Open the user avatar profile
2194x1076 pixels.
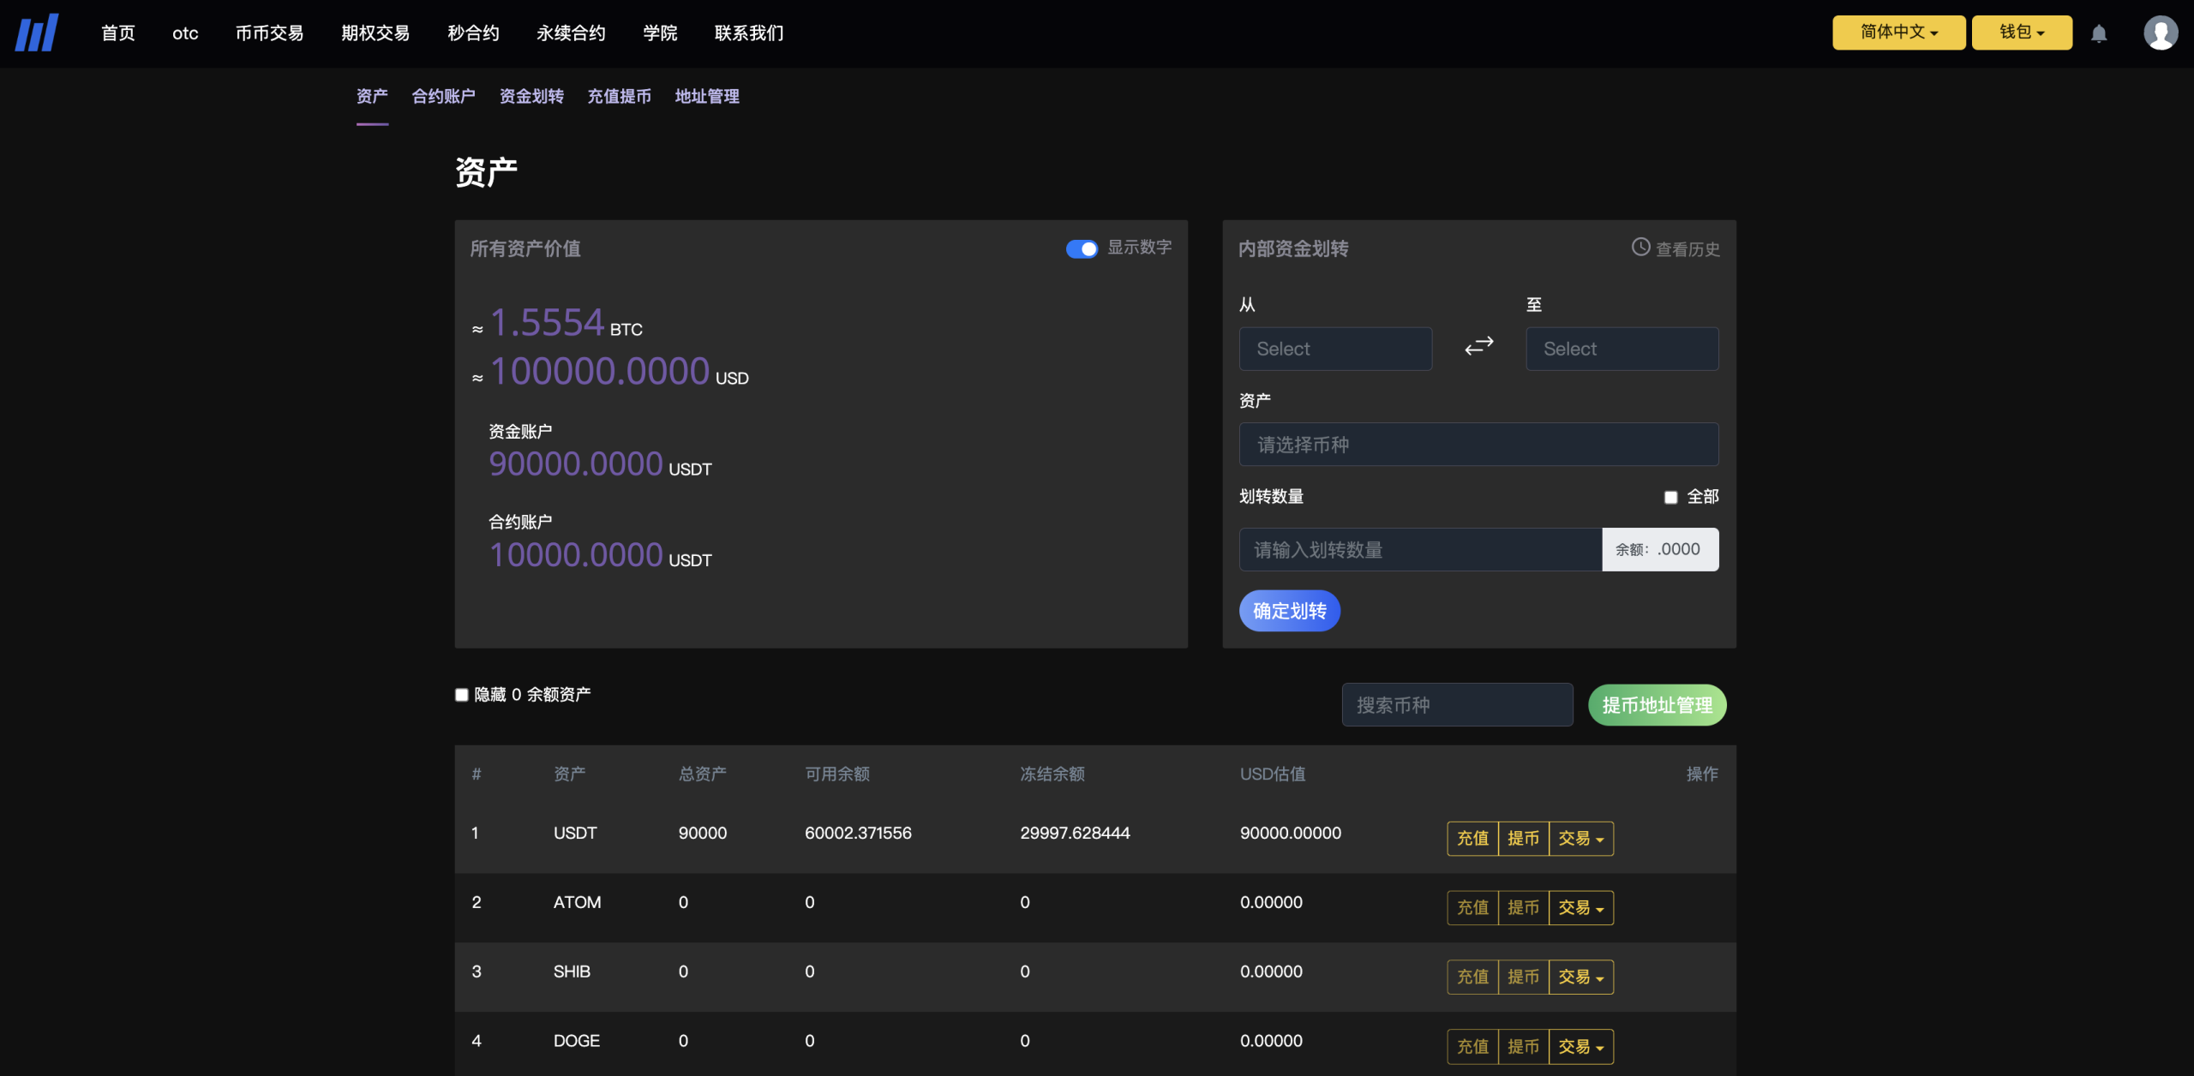coord(2161,33)
